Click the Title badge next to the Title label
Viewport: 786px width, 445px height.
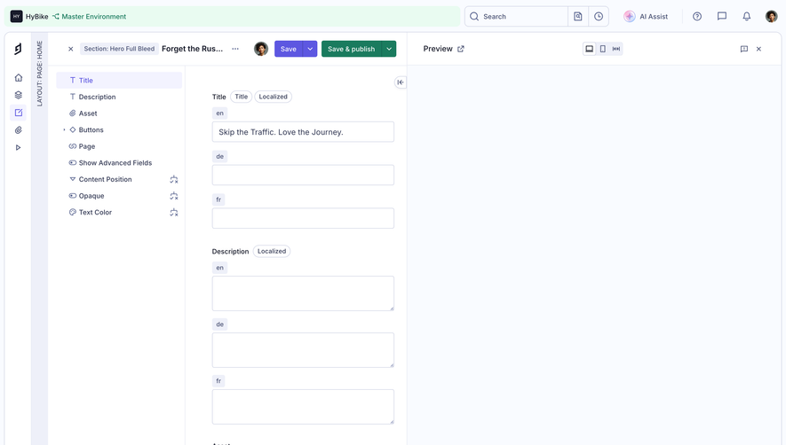click(241, 97)
